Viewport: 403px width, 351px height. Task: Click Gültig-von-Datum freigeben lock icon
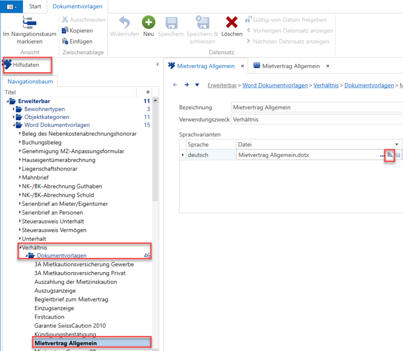coord(248,19)
